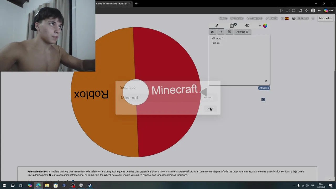Click the Entradas: 2 counter badge
336x189 pixels.
click(264, 88)
